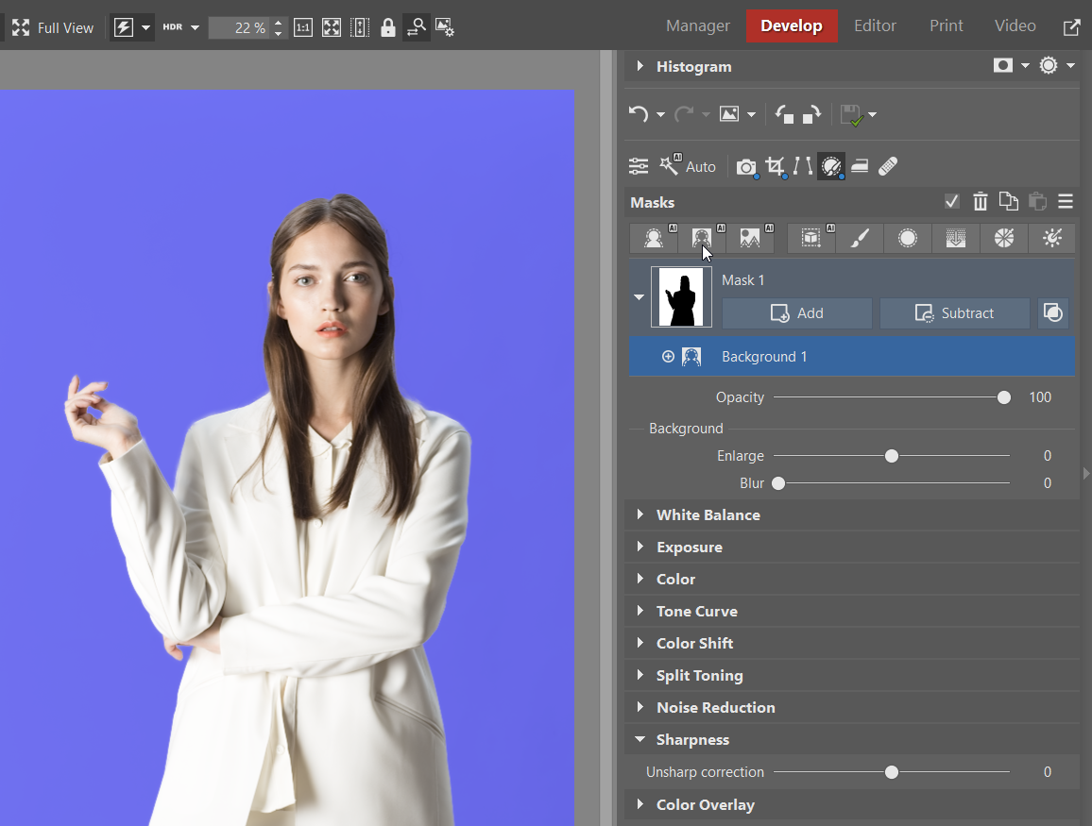Screen dimensions: 1092x826
Task: Select the AI Sky mask button
Action: (750, 239)
